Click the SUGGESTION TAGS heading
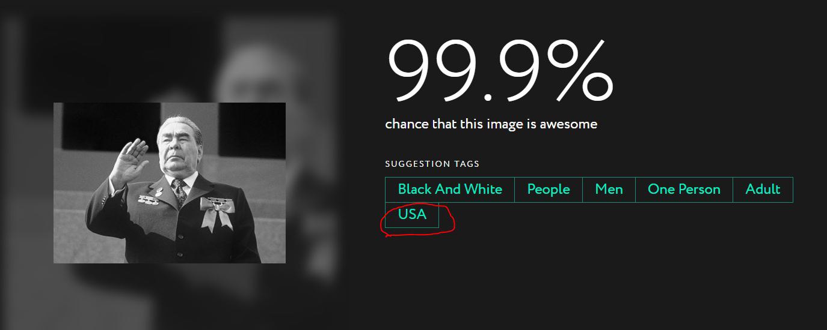The height and width of the screenshot is (330, 827). 432,164
